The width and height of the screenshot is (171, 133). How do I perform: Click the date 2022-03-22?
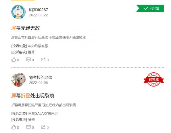click(38, 15)
